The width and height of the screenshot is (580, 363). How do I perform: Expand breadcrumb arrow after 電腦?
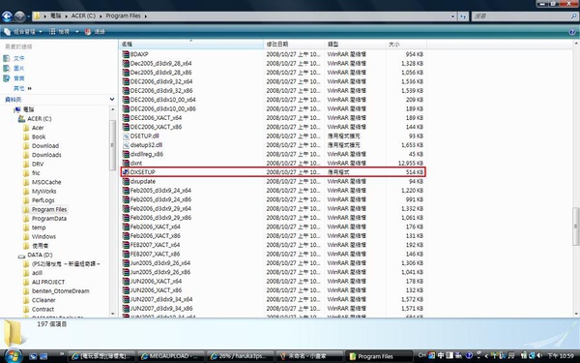click(x=67, y=16)
